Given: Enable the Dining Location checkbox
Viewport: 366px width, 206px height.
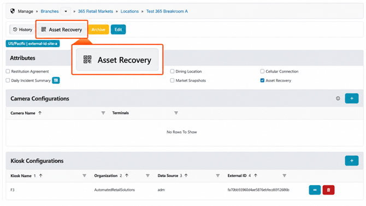Looking at the screenshot, I should [x=172, y=71].
